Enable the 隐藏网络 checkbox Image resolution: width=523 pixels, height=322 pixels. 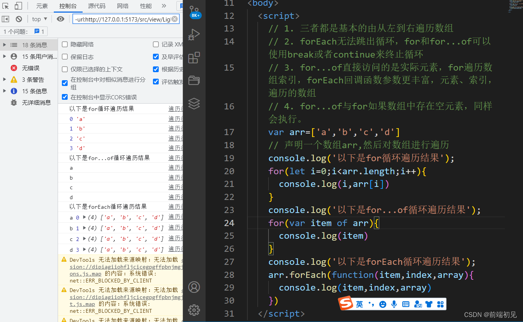(x=65, y=44)
